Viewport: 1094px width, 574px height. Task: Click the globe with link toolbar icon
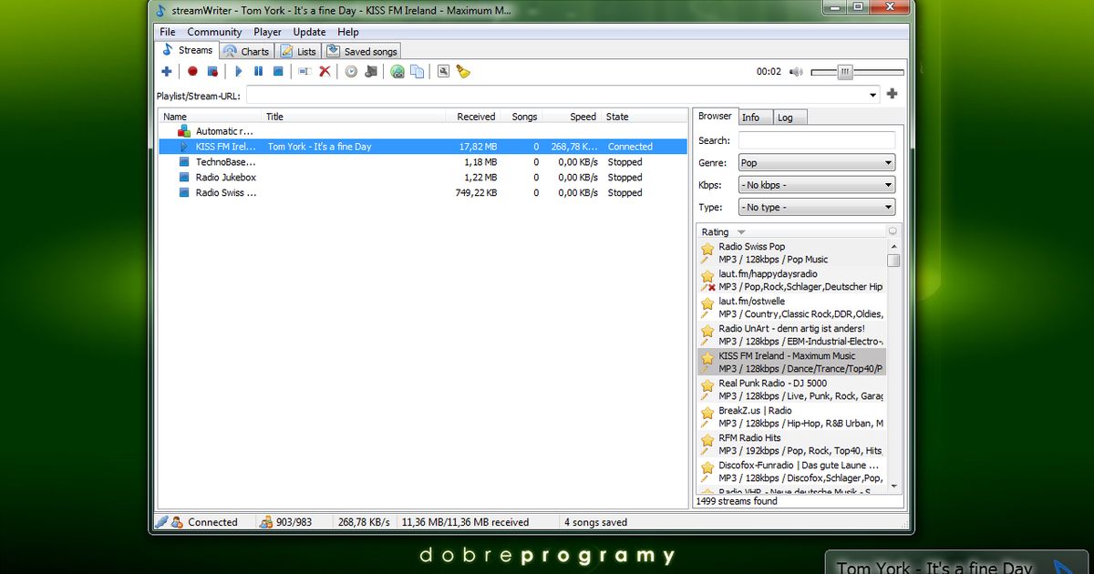point(397,71)
